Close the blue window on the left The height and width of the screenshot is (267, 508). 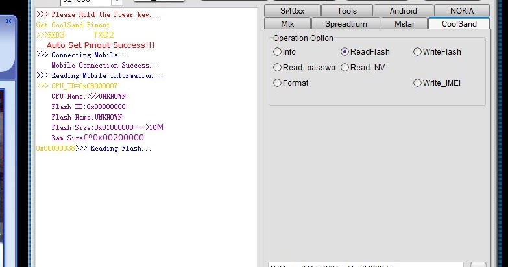(x=8, y=21)
